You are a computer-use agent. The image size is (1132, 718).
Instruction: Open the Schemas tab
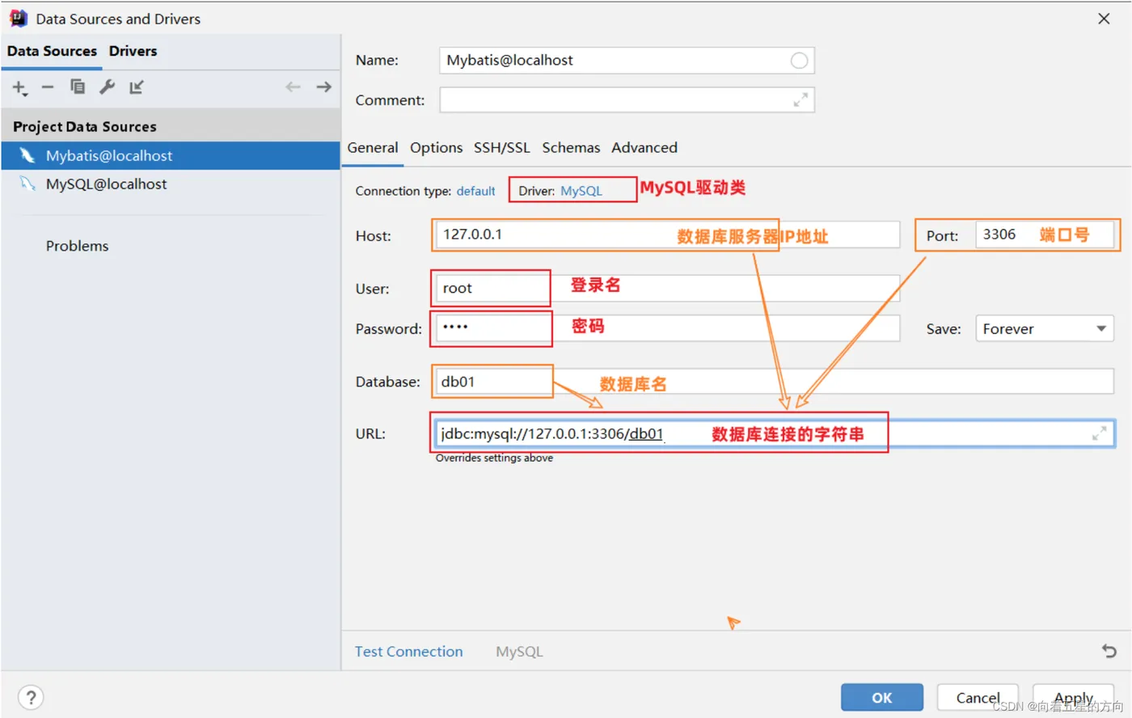(x=571, y=148)
